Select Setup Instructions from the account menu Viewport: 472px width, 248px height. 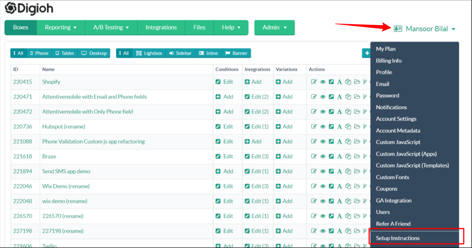point(398,238)
